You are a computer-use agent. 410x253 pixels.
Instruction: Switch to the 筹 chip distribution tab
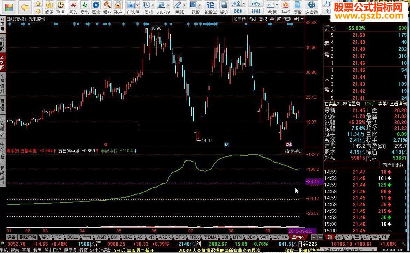point(357,237)
